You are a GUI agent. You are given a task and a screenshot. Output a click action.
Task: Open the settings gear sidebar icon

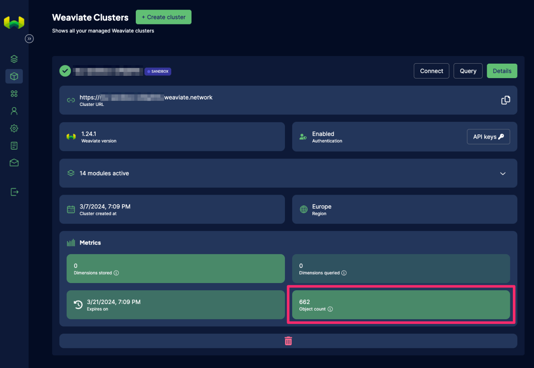pyautogui.click(x=14, y=128)
